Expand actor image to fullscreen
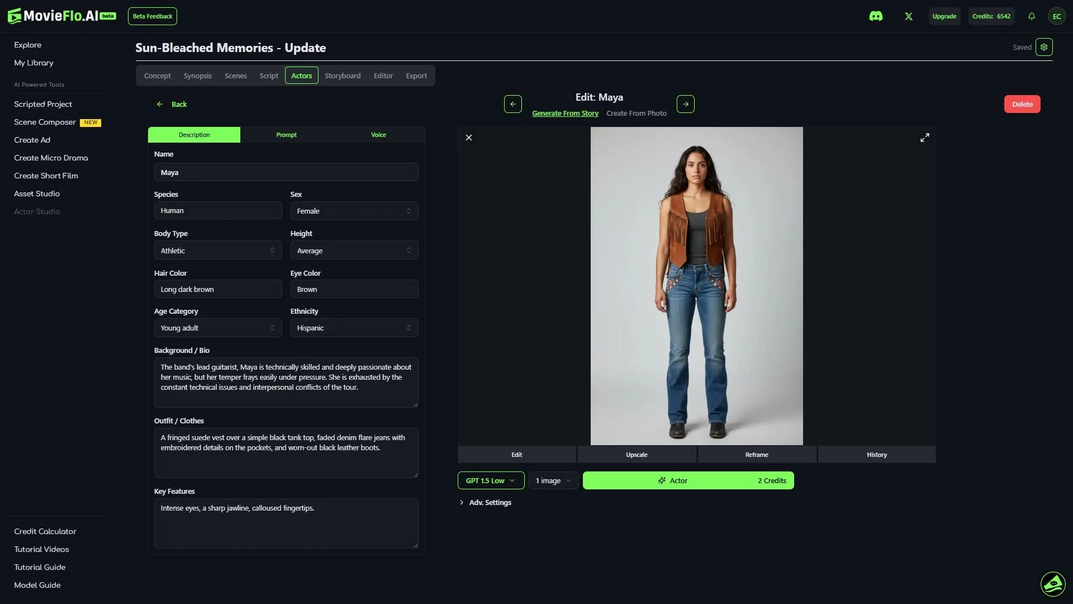The image size is (1073, 604). click(x=925, y=138)
